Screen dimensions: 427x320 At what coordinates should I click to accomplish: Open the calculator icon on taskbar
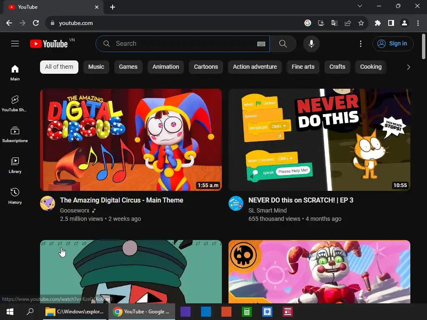coord(247,312)
